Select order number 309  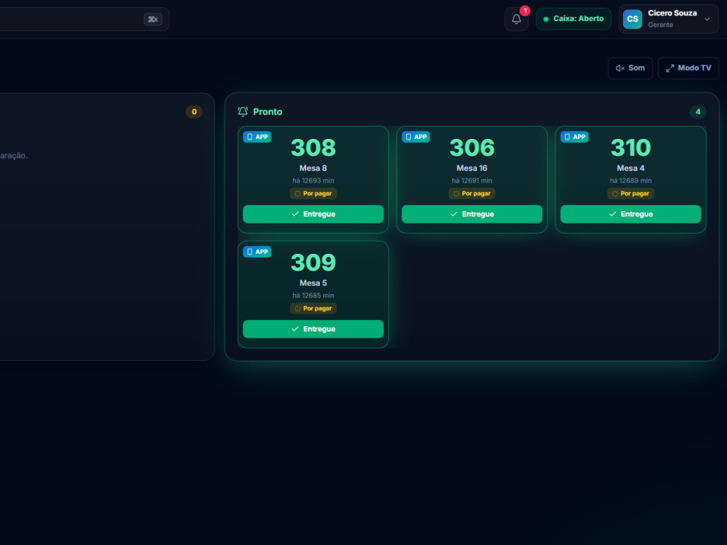coord(313,263)
